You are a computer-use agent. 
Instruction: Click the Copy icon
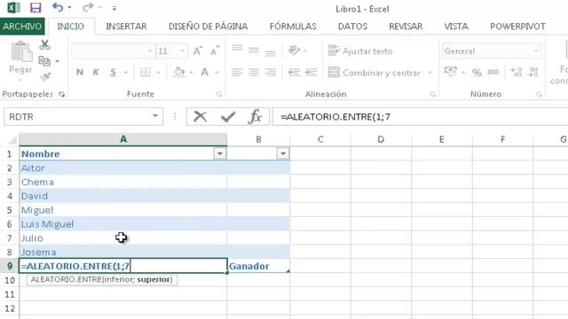tap(44, 61)
